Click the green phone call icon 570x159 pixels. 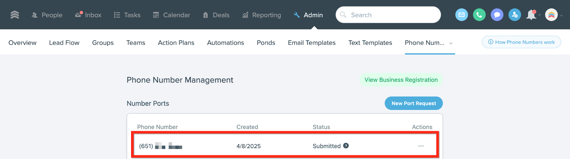[x=479, y=15]
